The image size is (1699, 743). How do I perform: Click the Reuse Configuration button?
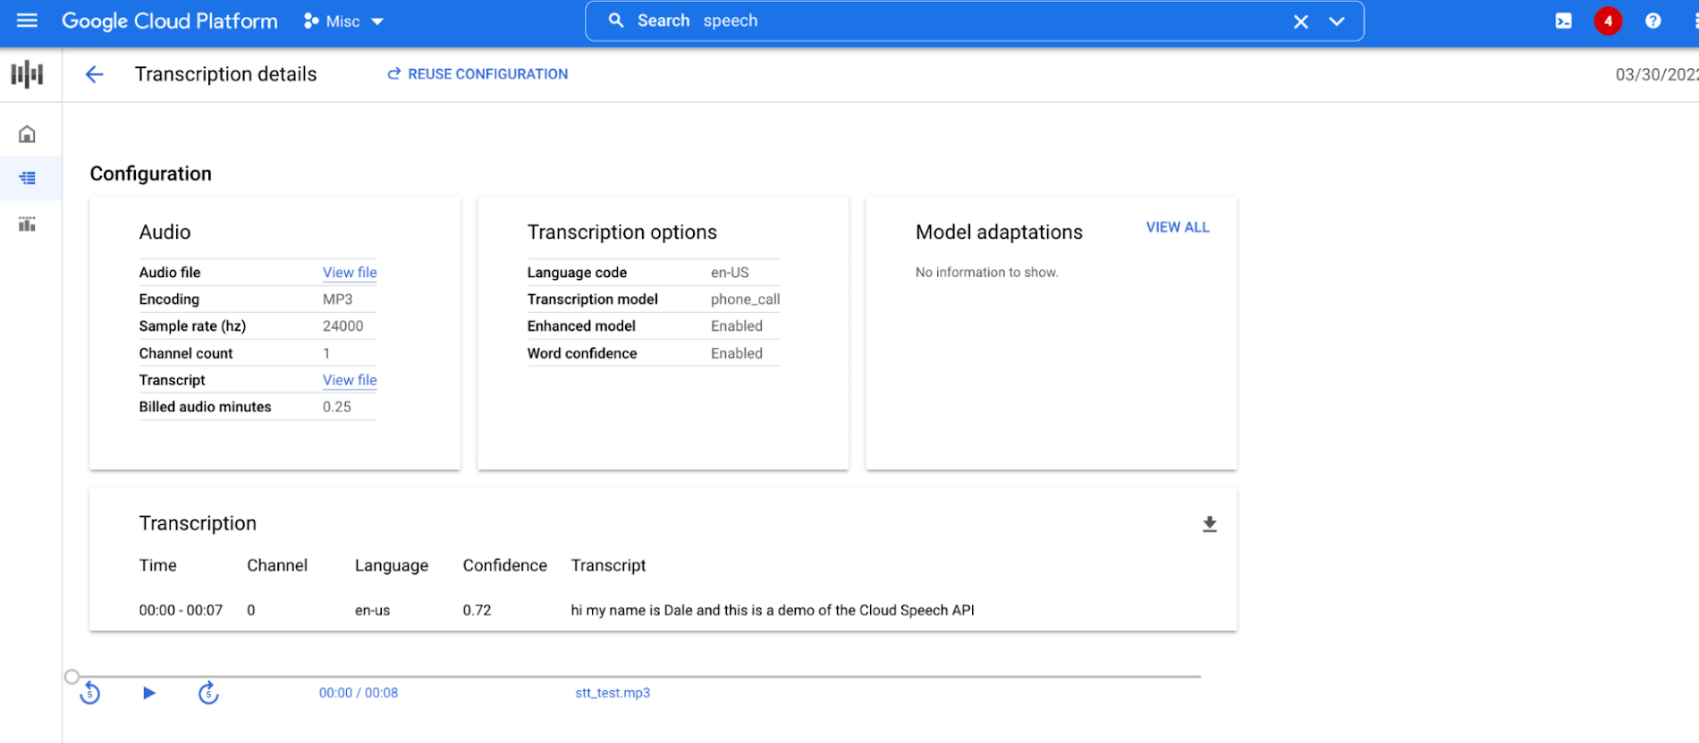coord(478,74)
